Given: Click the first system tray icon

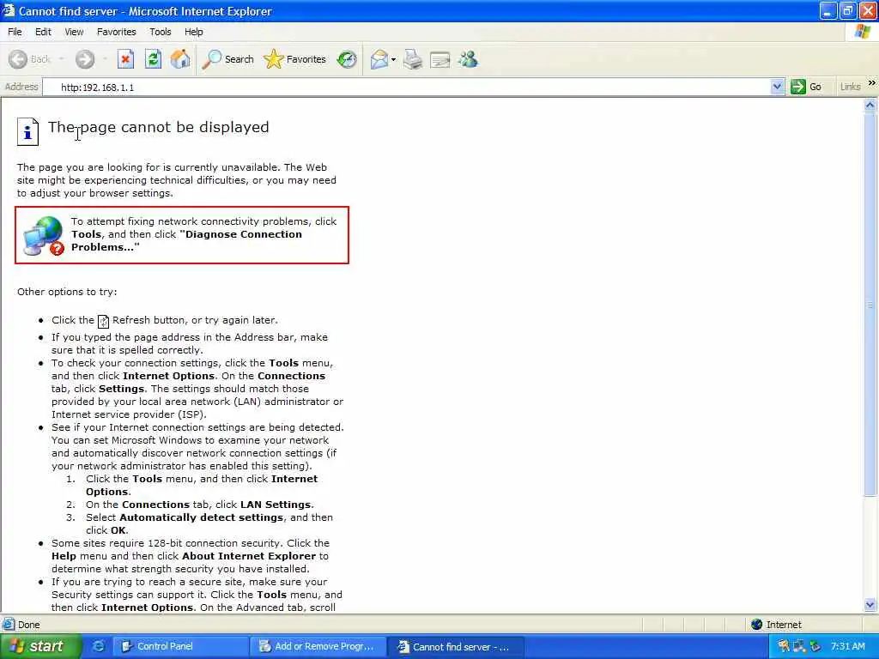Looking at the screenshot, I should [784, 646].
